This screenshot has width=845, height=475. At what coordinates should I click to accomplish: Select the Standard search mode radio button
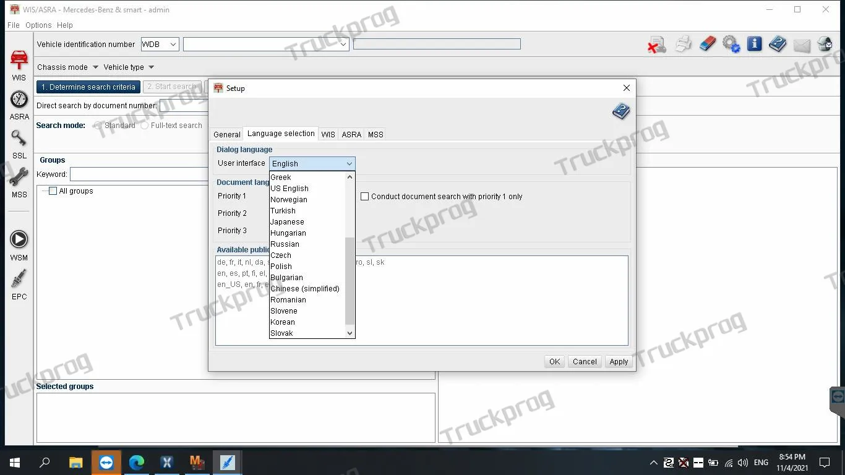98,126
